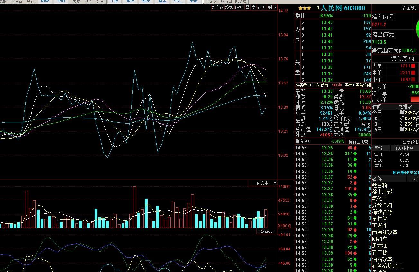This screenshot has width=419, height=272.
Task: Click the green down arrow on the 317-lot trade
Action: [355, 154]
